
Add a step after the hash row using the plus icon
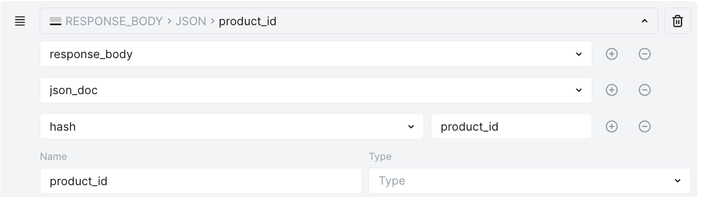611,127
